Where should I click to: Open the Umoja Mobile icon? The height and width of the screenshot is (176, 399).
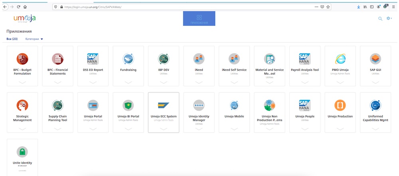pyautogui.click(x=234, y=105)
